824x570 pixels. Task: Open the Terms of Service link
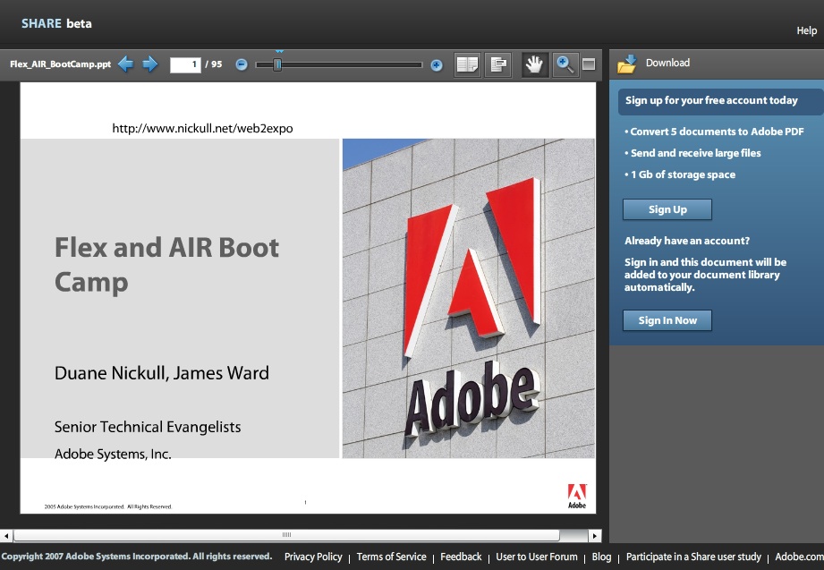tap(392, 557)
